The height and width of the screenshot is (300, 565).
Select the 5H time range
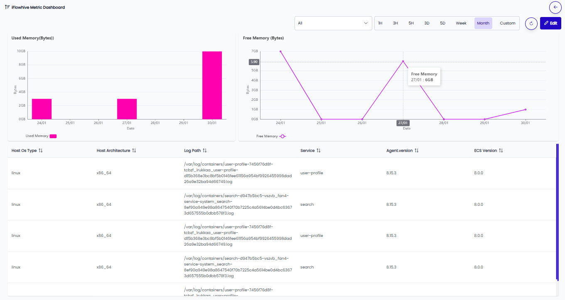pyautogui.click(x=411, y=23)
